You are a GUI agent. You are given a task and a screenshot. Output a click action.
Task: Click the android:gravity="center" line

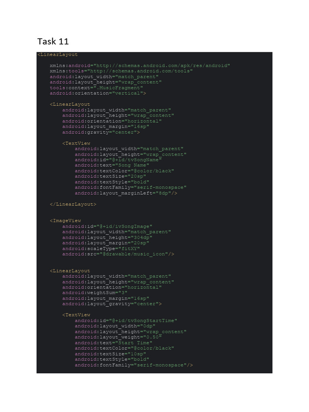(101, 132)
